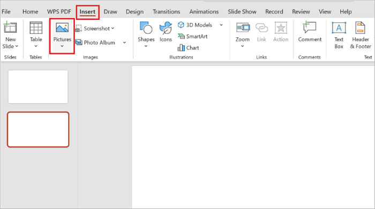Expand the Pictures dropdown chevron

[62, 46]
